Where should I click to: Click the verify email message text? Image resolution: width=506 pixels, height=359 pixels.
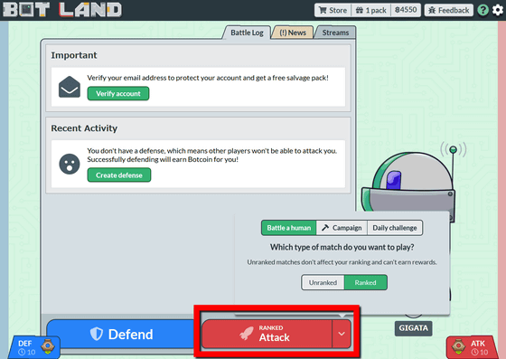[208, 78]
